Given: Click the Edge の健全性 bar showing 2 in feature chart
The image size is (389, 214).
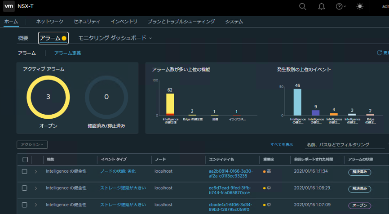Looking at the screenshot, I should coord(192,115).
